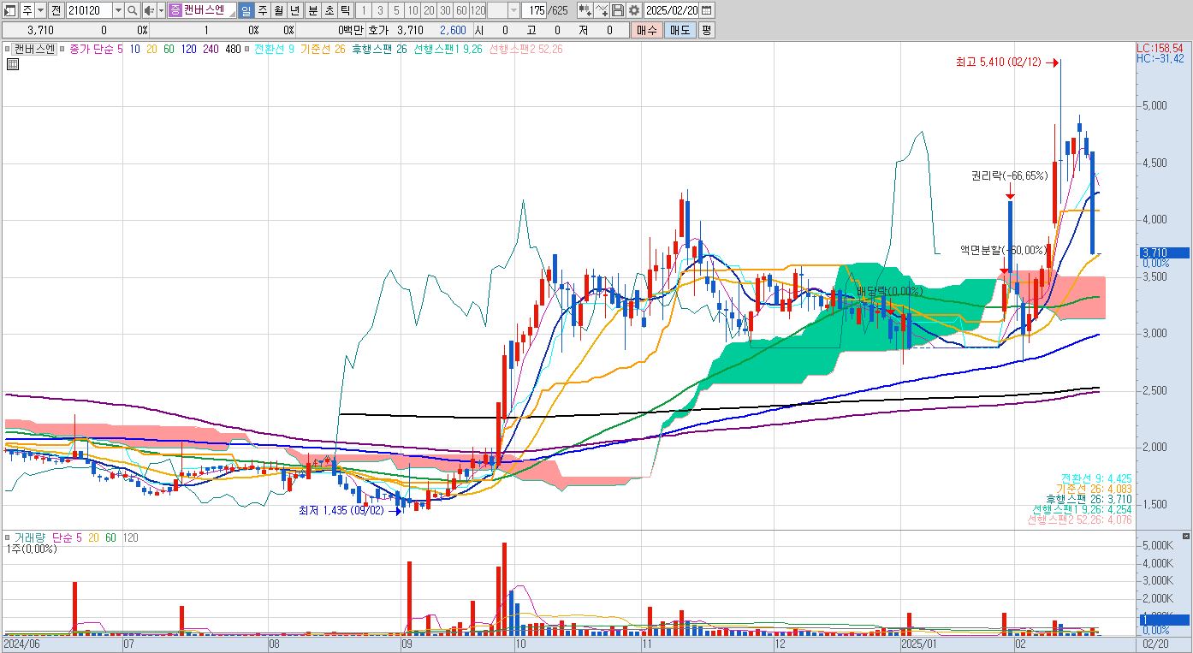Screen dimensions: 1193x653
Task: Click the line-chart tool icon beside the save icon
Action: tap(602, 10)
